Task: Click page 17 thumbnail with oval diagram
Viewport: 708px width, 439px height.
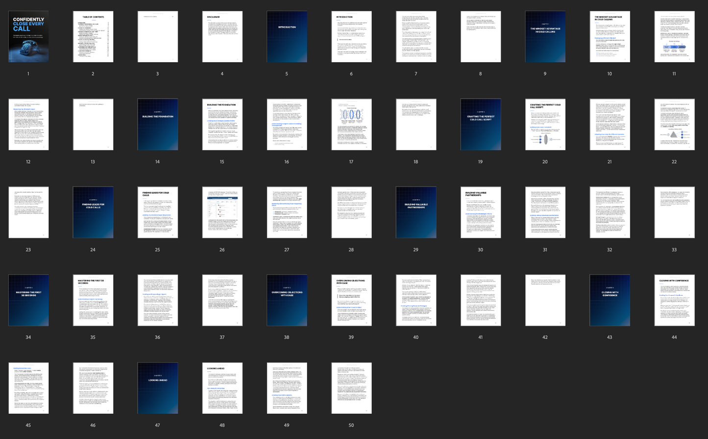Action: click(x=351, y=124)
